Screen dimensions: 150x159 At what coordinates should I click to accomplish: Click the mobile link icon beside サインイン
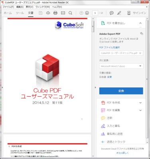tap(129, 13)
